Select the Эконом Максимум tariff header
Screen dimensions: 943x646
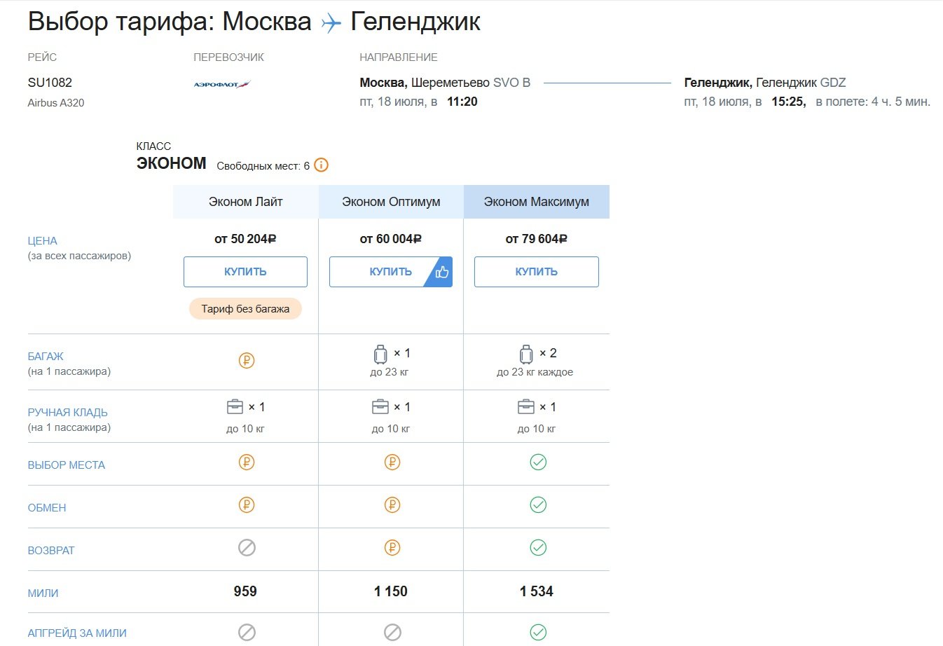536,202
